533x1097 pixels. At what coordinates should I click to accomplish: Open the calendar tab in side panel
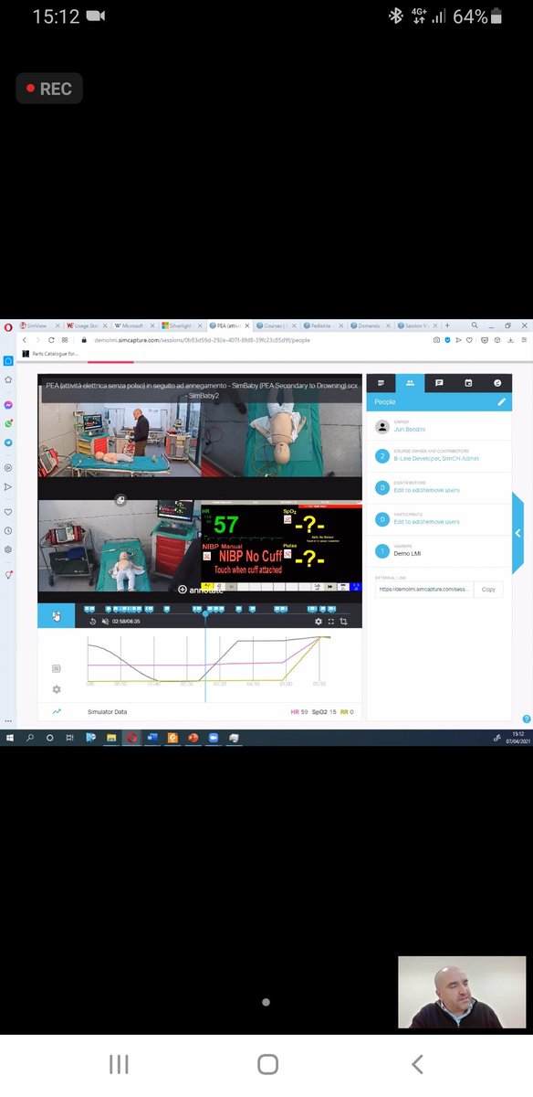(x=468, y=383)
